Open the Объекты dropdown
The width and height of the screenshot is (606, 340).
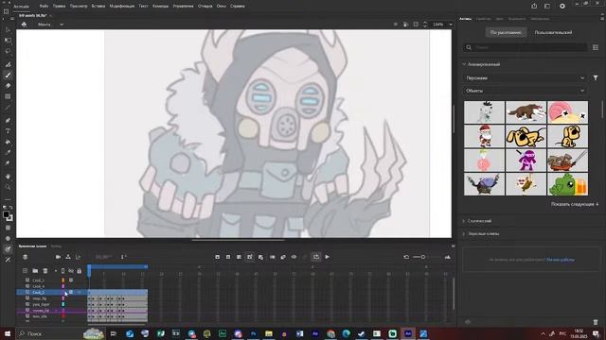click(x=525, y=91)
